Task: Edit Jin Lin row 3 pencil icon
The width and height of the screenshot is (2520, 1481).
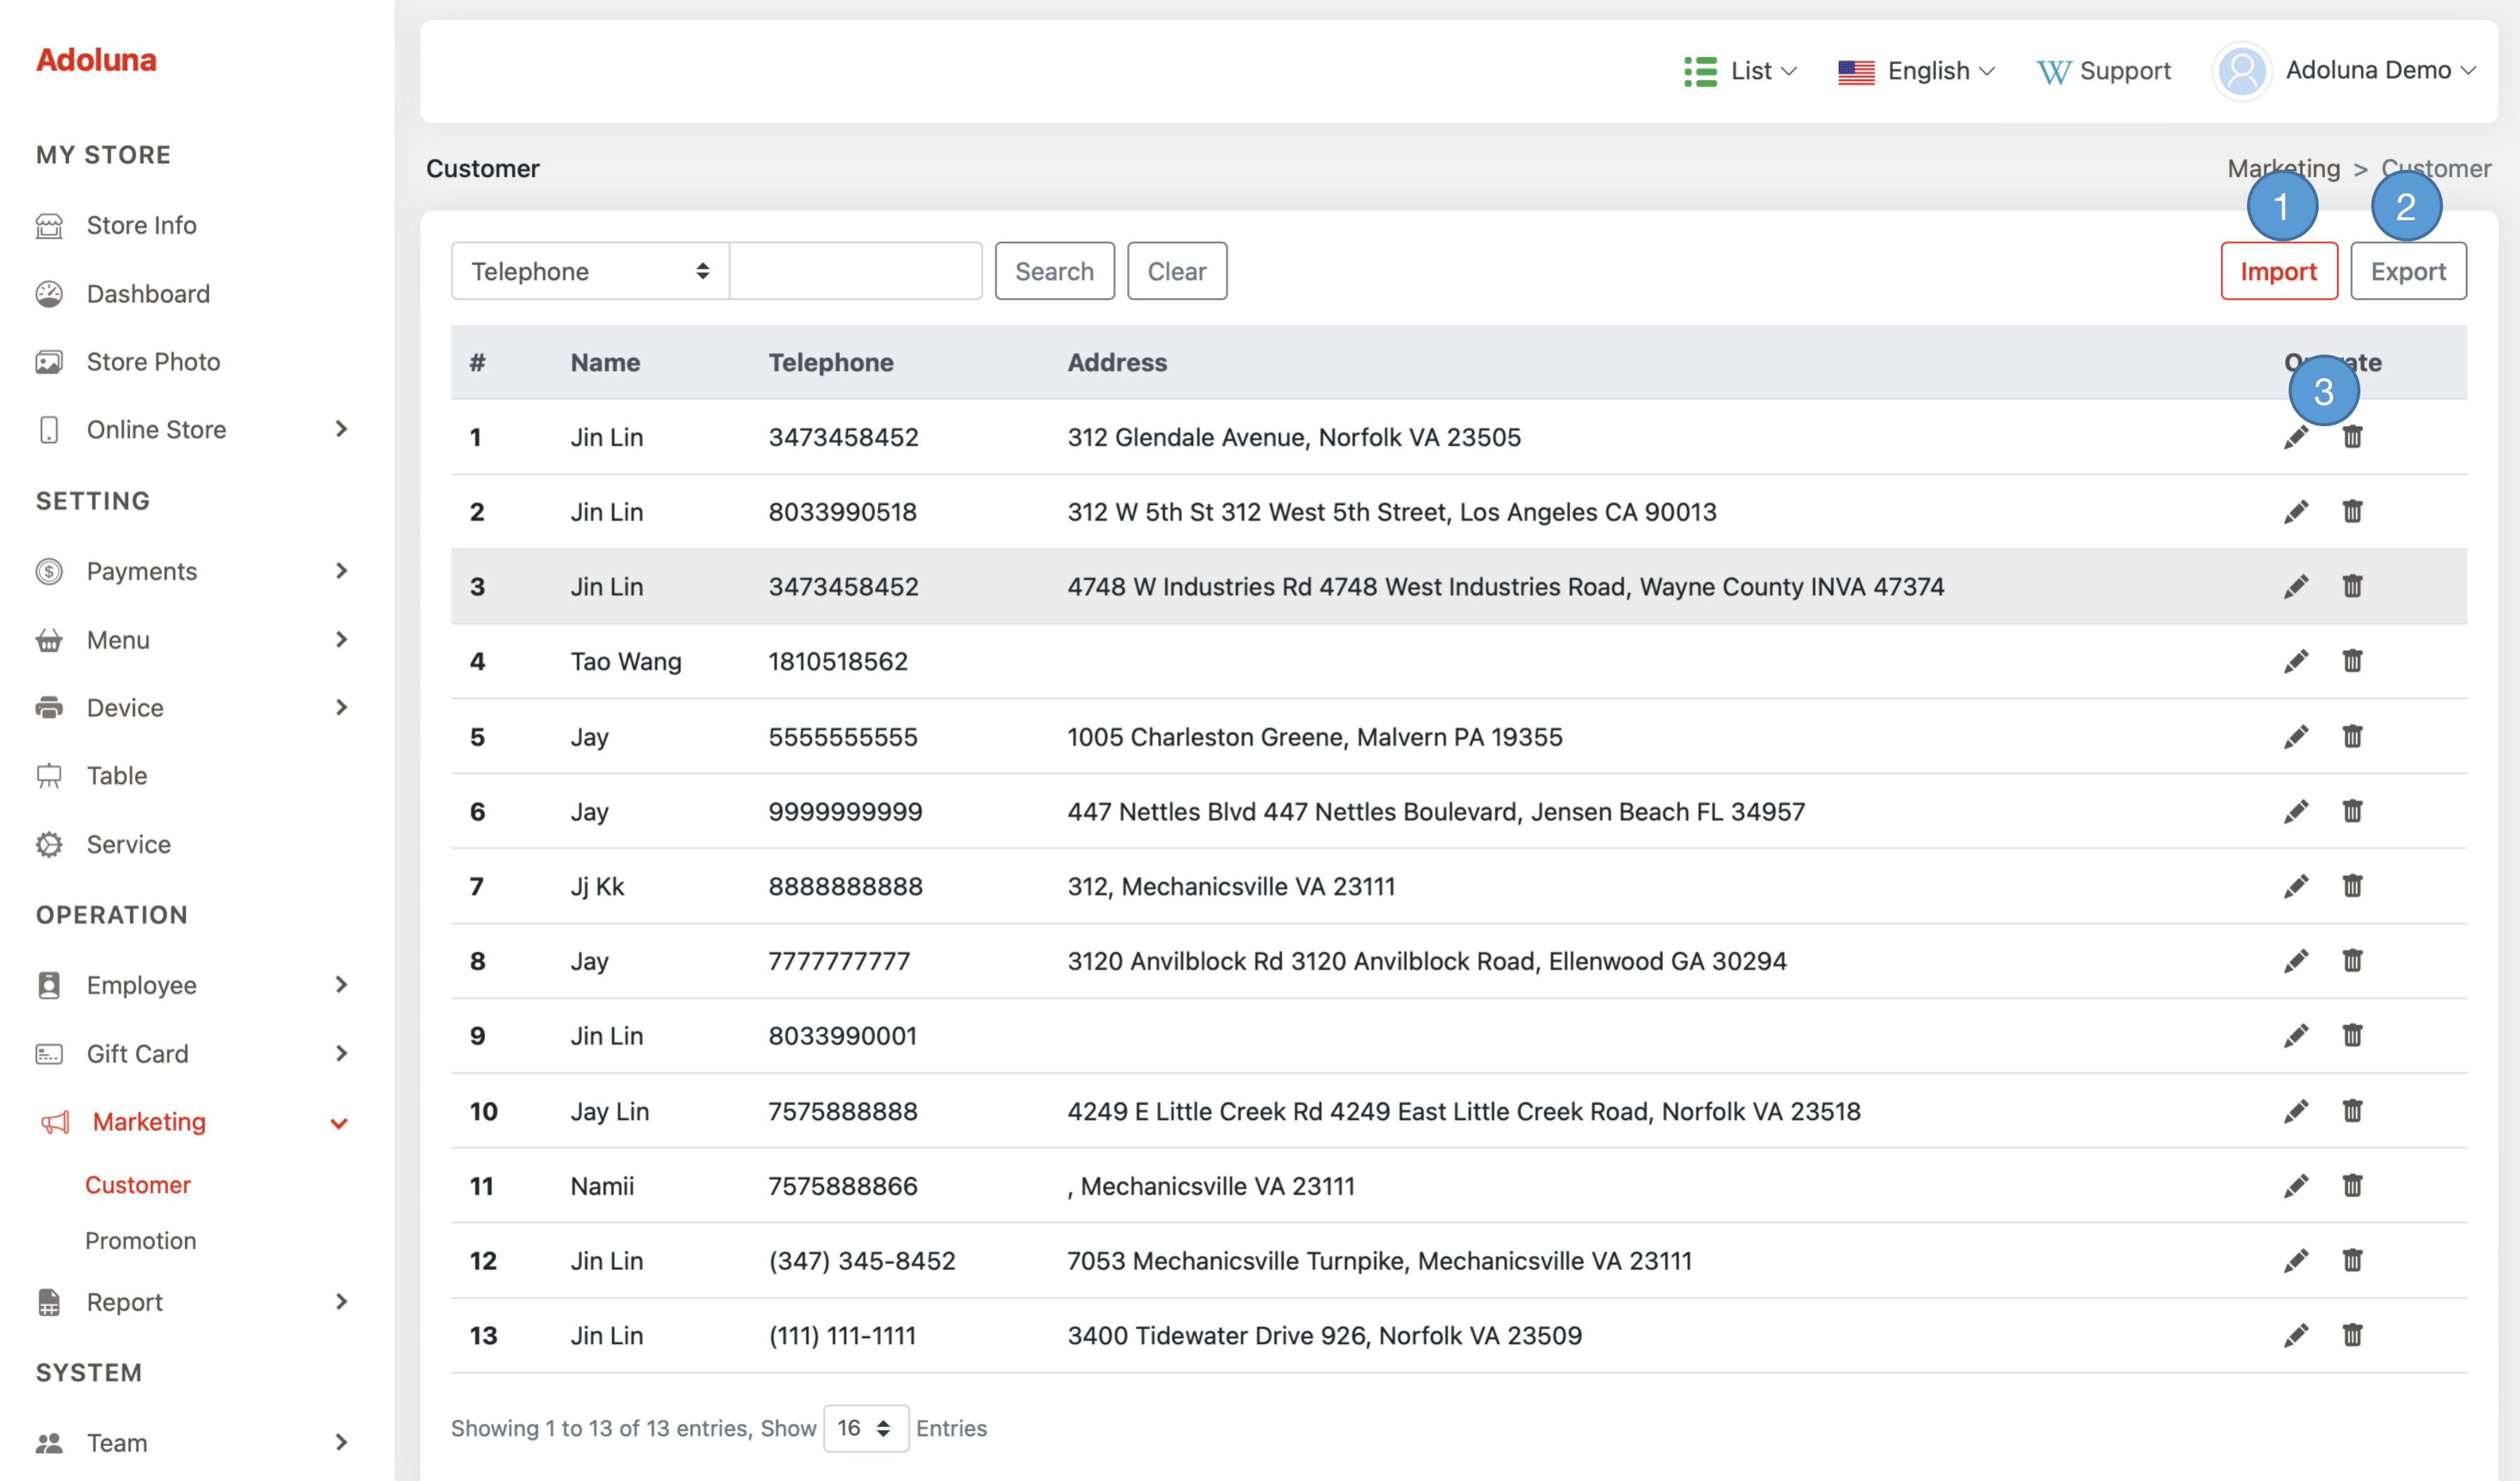Action: pyautogui.click(x=2296, y=586)
